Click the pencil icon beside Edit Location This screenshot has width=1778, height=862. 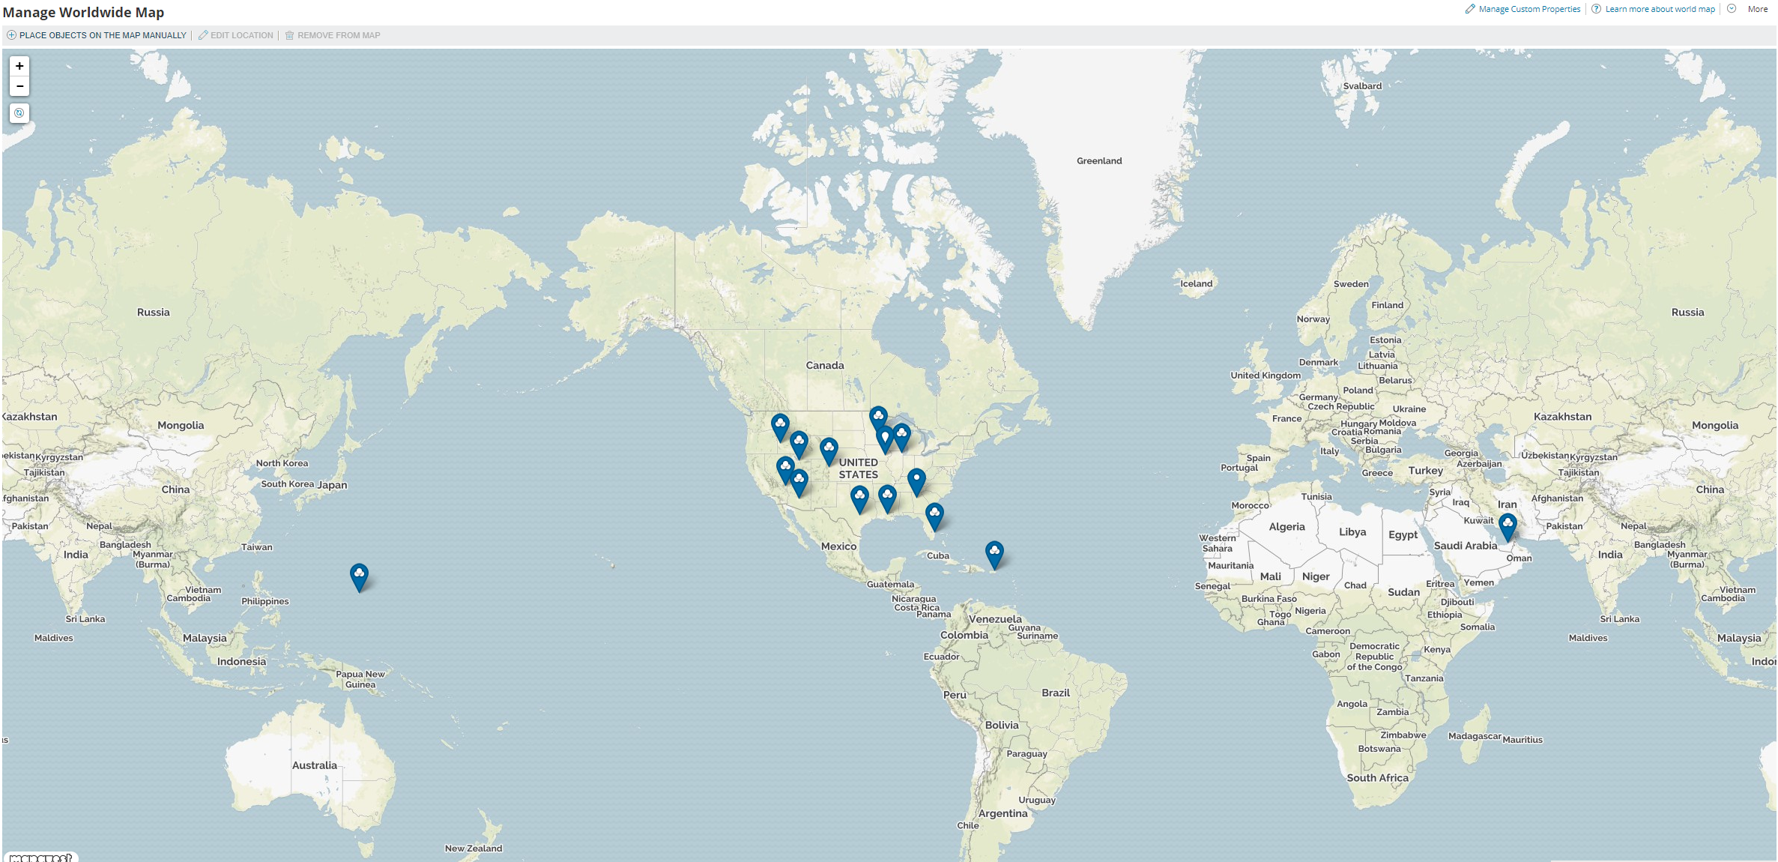point(203,35)
